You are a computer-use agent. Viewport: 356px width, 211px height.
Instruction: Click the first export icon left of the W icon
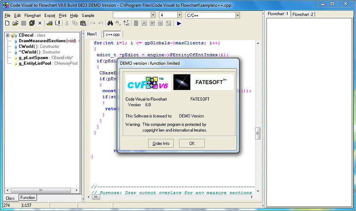coord(144,23)
